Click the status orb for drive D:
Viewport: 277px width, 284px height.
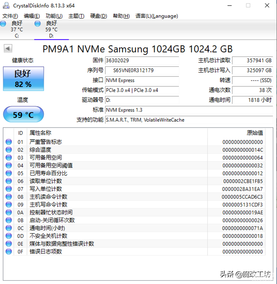pos(37,24)
